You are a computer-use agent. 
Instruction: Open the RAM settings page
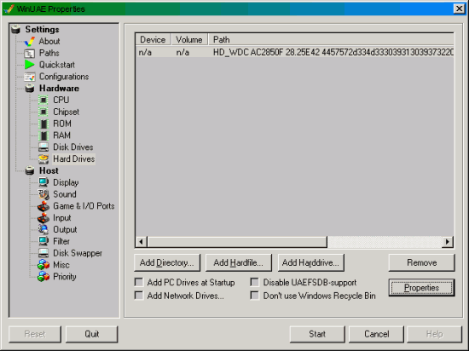pyautogui.click(x=61, y=135)
